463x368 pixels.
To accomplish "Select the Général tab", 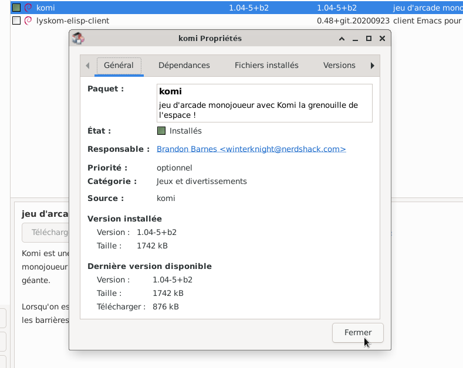I will coord(119,66).
